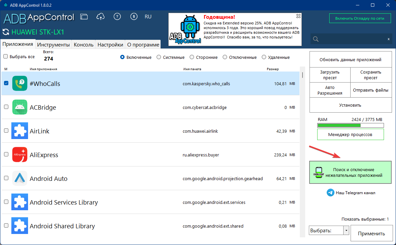Switch to the Приложения tab
This screenshot has height=245, width=396.
pos(18,44)
